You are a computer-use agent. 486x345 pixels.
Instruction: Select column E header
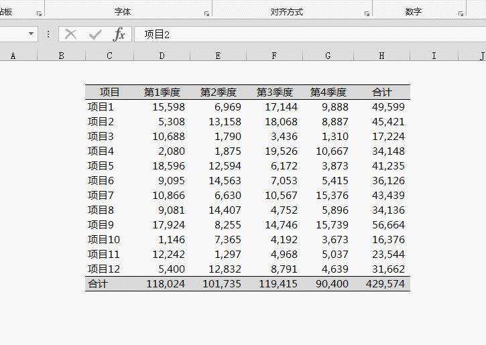pos(219,56)
